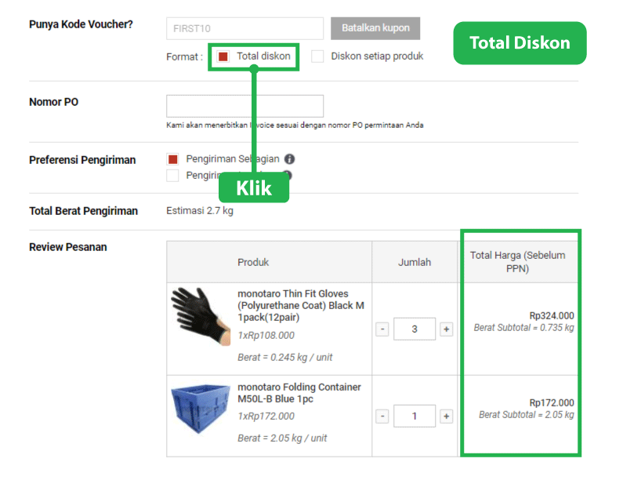The height and width of the screenshot is (484, 623).
Task: Enable Diskon setiap produk checkbox
Action: coord(317,56)
